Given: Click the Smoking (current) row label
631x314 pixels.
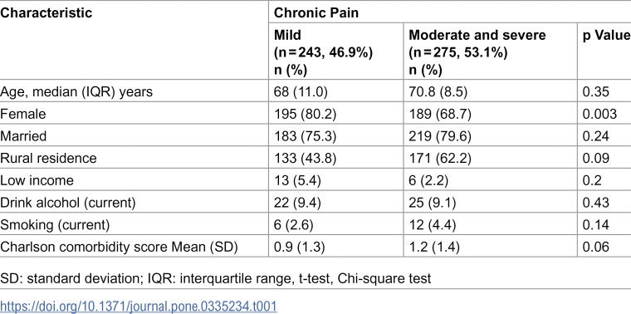Looking at the screenshot, I should [55, 224].
